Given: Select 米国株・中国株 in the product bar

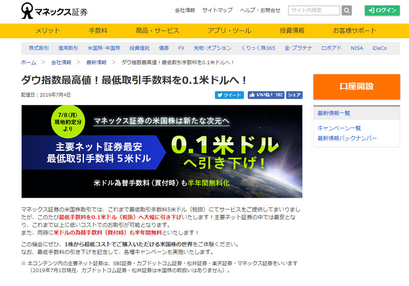Looking at the screenshot, I should tap(104, 48).
